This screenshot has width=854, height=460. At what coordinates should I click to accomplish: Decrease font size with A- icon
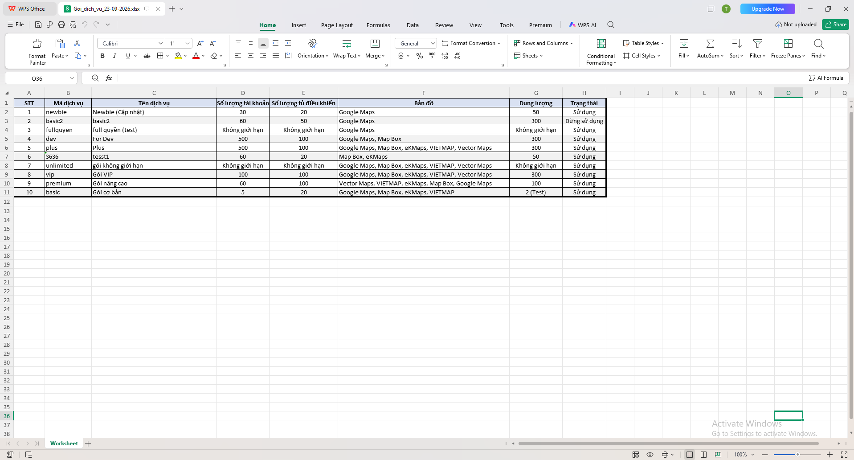(x=213, y=43)
